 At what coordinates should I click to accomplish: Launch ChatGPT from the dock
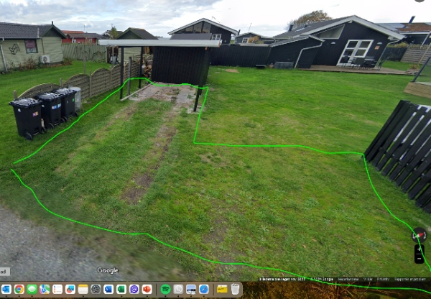96,289
